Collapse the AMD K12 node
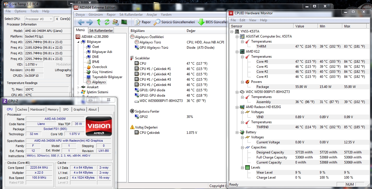The height and width of the screenshot is (189, 372). 237,52
